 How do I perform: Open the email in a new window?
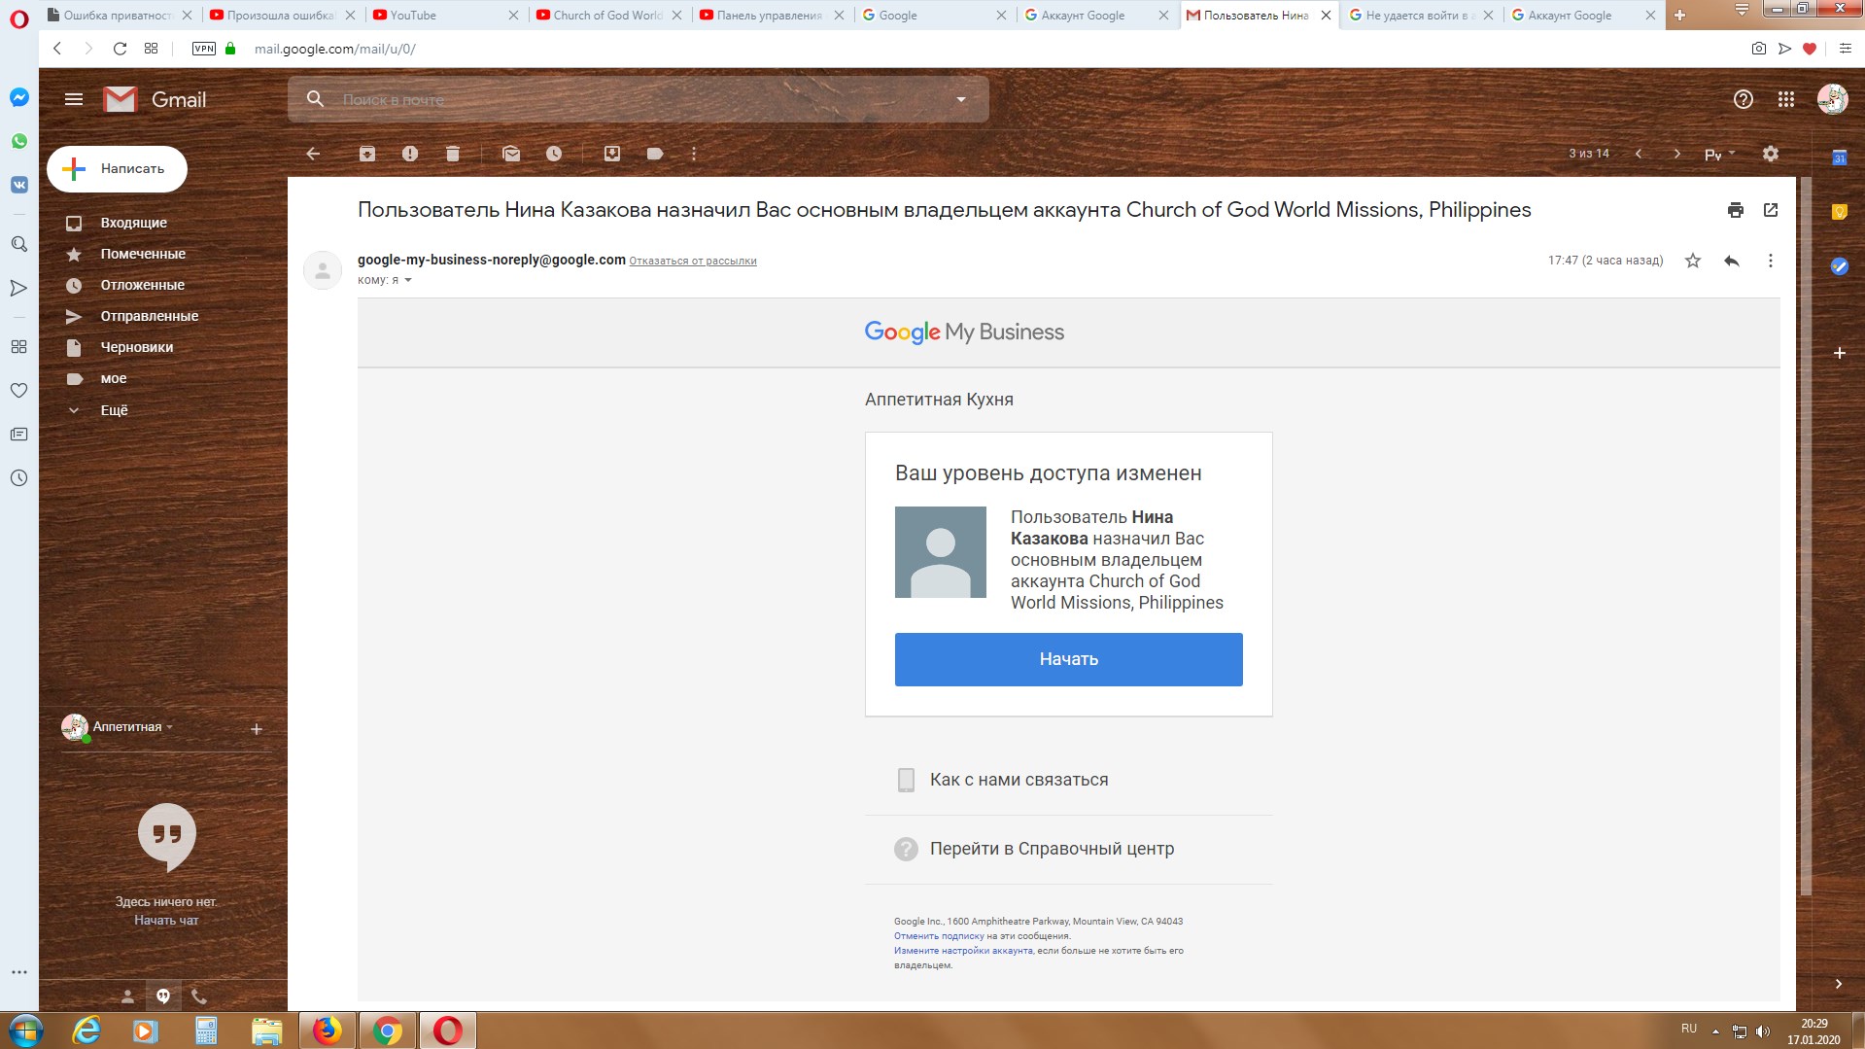(1771, 210)
